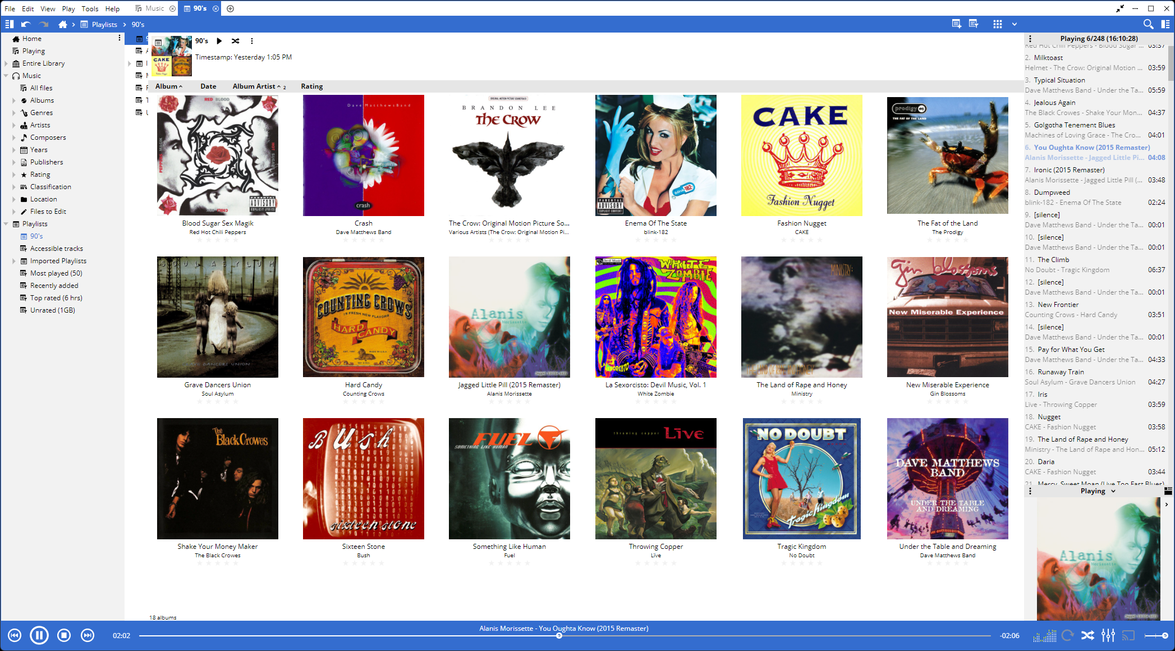
Task: Toggle the left media tree panel icon
Action: [x=9, y=24]
